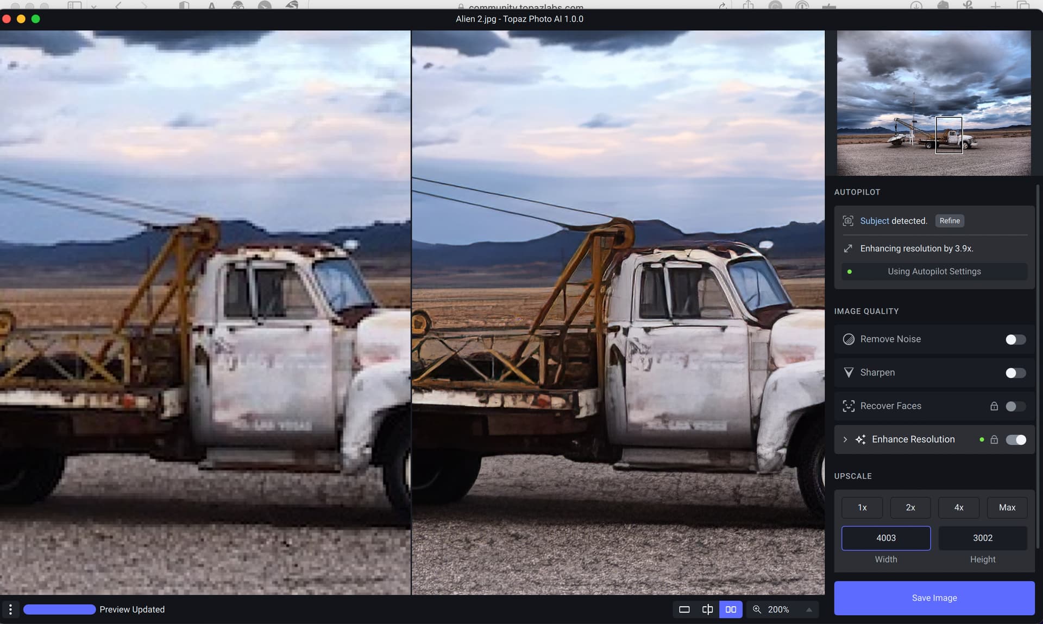
Task: Toggle Recover Faces switch
Action: (1015, 406)
